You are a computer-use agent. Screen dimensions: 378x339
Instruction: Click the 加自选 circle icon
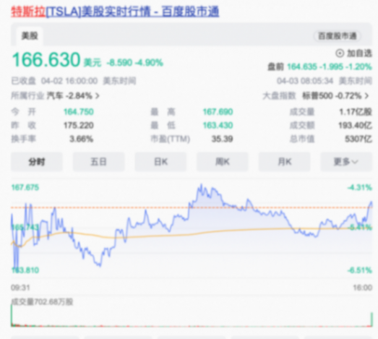coord(340,53)
